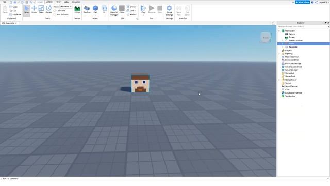
Task: Open the help icon
Action: (x=312, y=2)
